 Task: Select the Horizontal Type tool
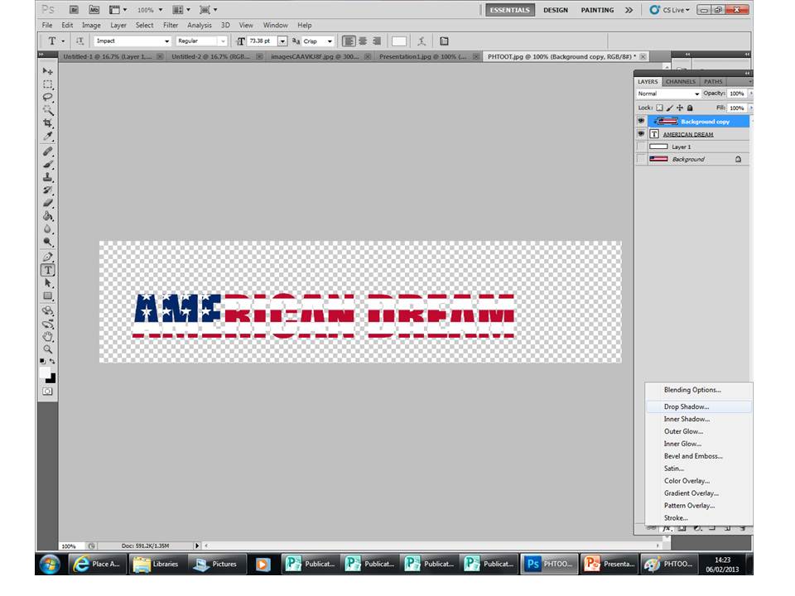[48, 270]
